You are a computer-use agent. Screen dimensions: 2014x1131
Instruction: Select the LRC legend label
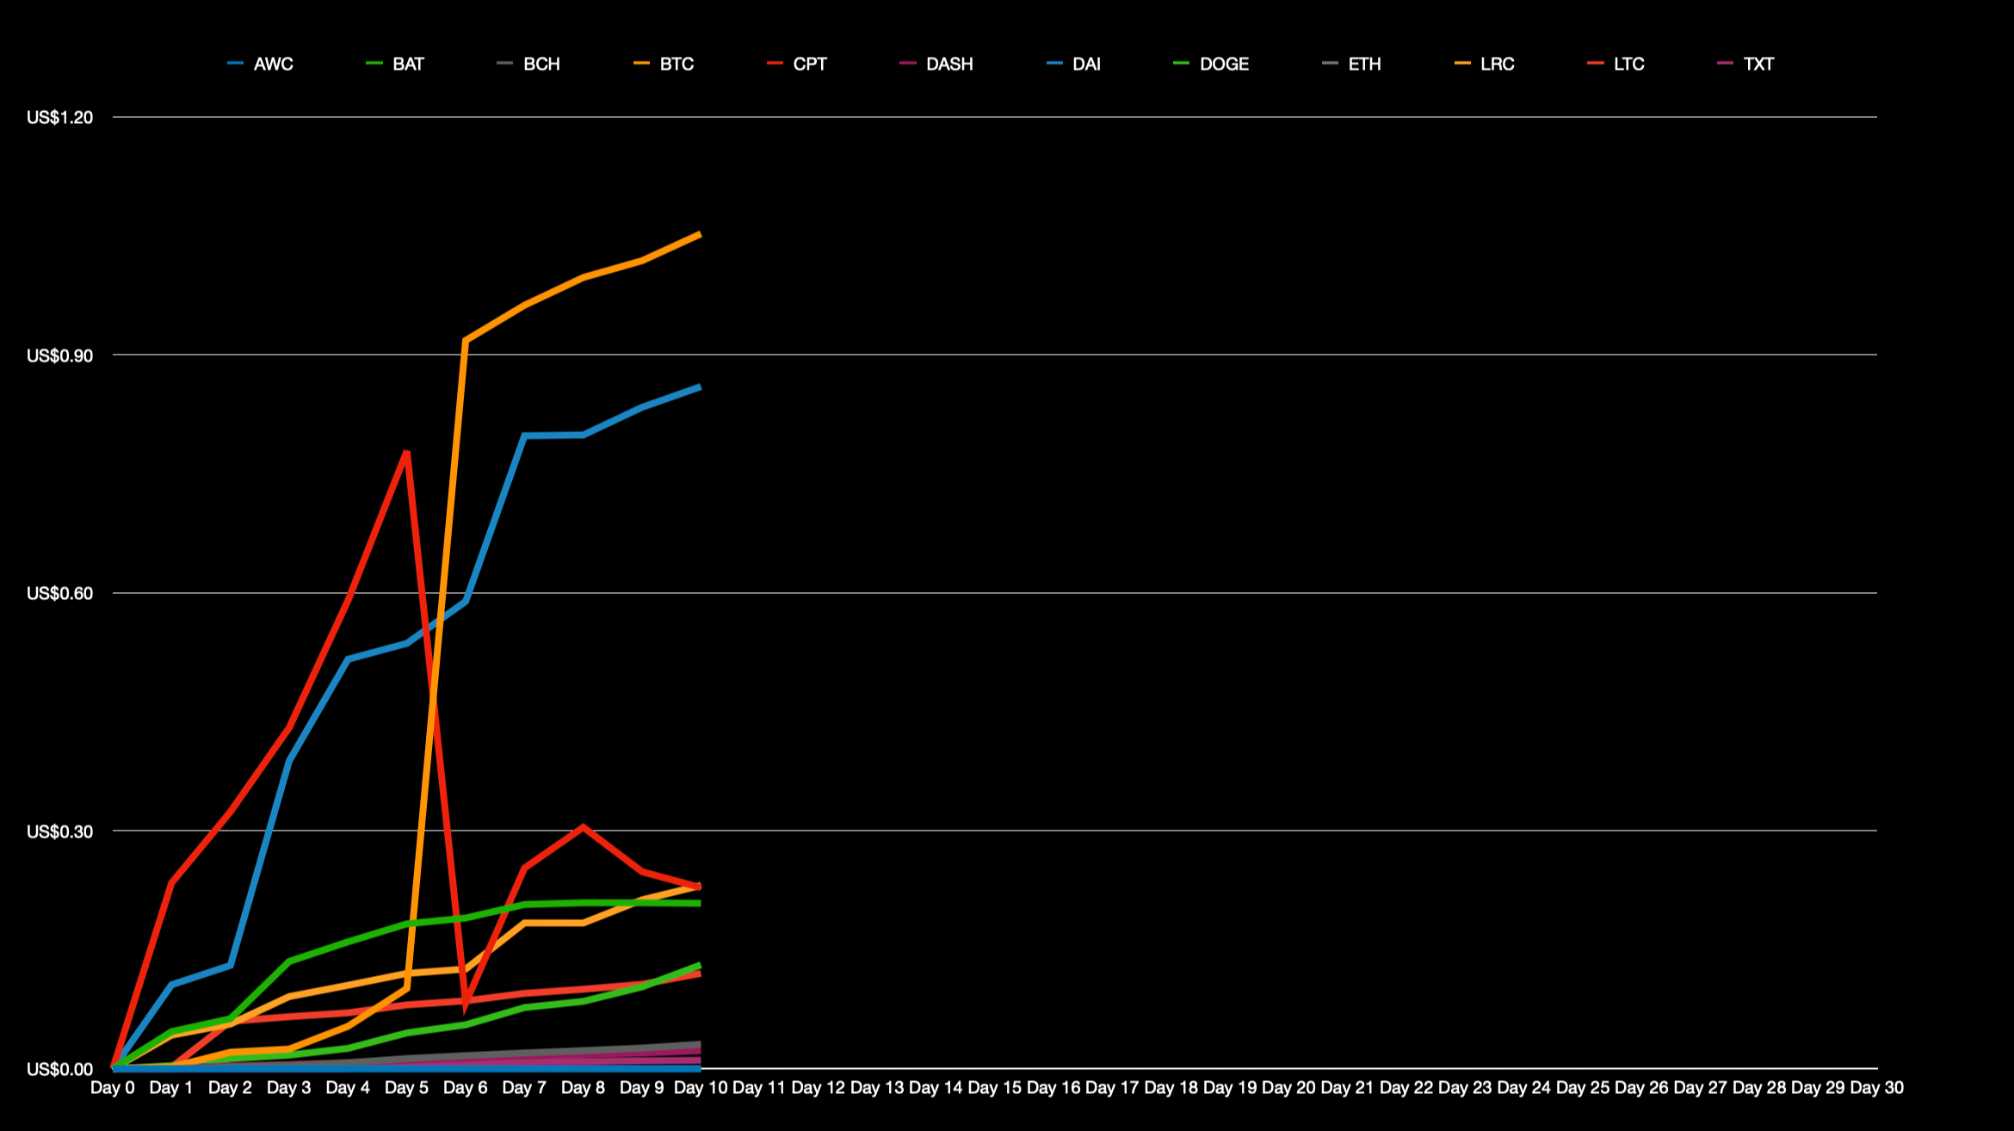[x=1497, y=65]
